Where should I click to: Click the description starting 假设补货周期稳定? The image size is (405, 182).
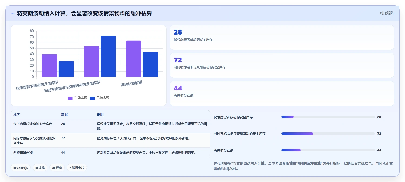point(152,126)
